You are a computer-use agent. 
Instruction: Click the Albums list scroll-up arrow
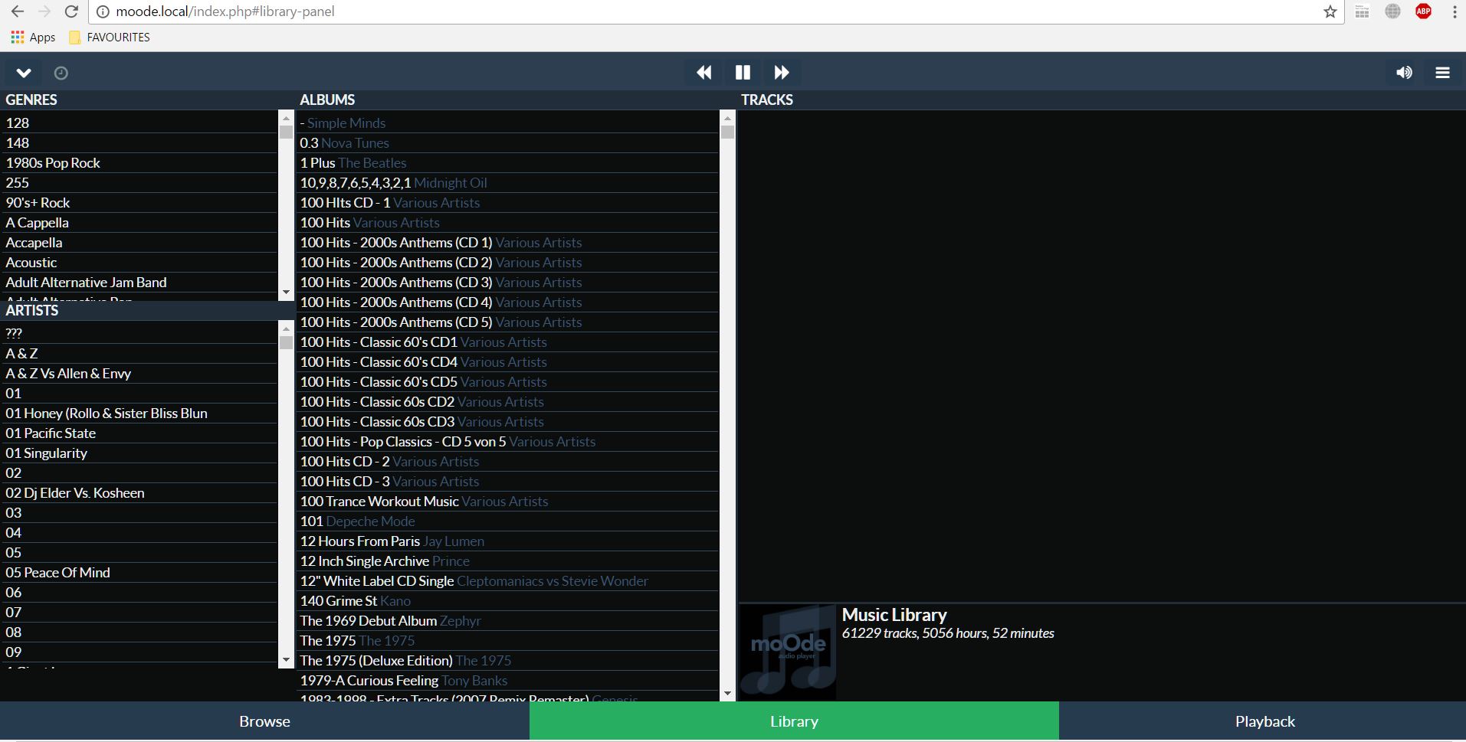tap(727, 118)
